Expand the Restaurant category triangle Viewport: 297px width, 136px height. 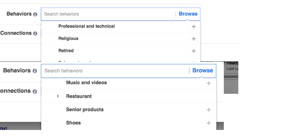point(58,96)
